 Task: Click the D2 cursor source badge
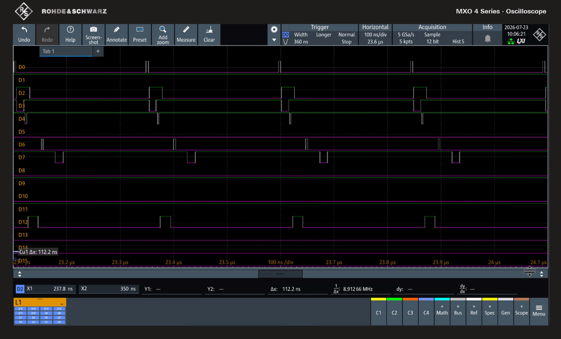[20, 289]
